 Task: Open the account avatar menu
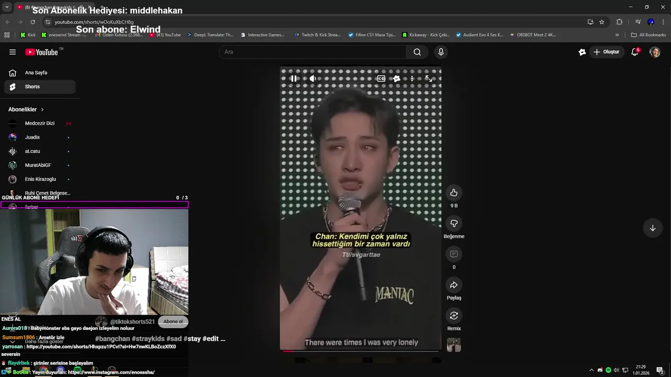tap(655, 52)
